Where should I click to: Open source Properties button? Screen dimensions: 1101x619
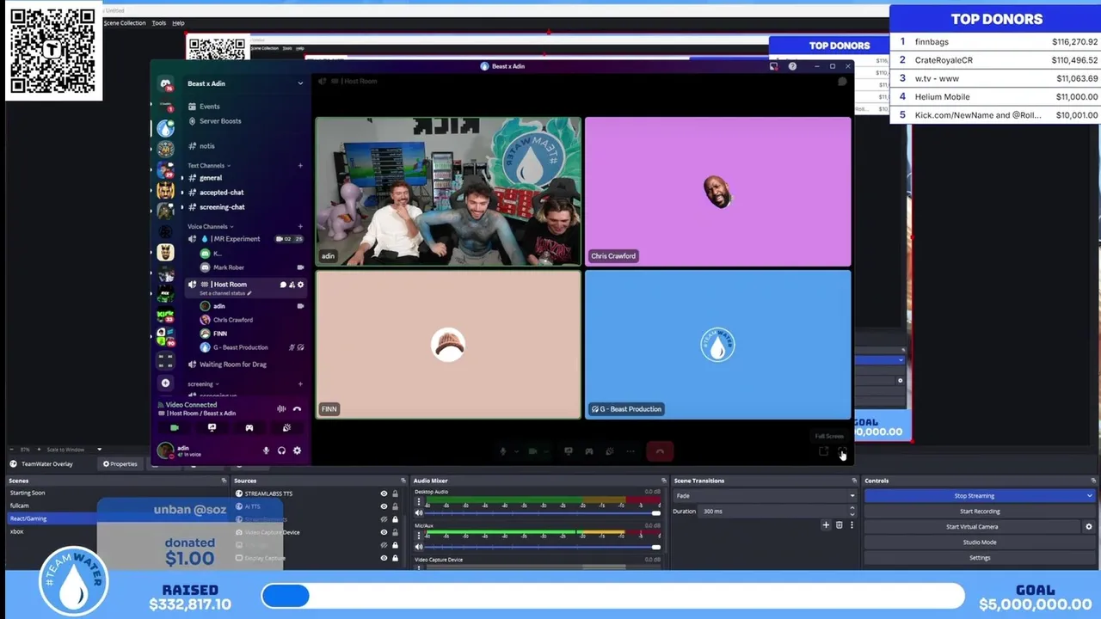click(x=120, y=464)
